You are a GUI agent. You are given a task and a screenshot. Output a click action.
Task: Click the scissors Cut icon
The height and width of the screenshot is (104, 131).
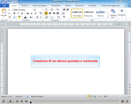point(9,10)
